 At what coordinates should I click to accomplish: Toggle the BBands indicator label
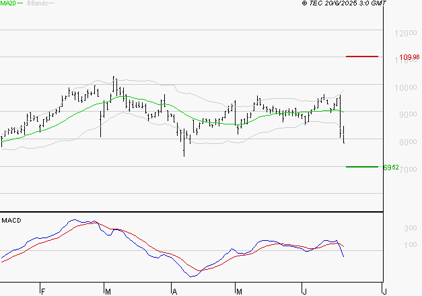(36, 4)
